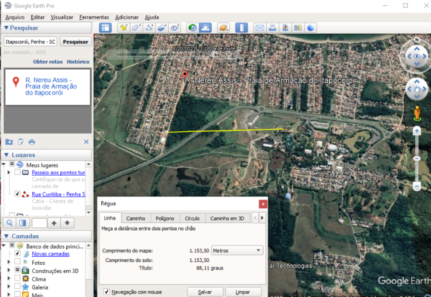The height and width of the screenshot is (297, 431).
Task: Hide the sidebar using toolbar icon
Action: tap(105, 28)
